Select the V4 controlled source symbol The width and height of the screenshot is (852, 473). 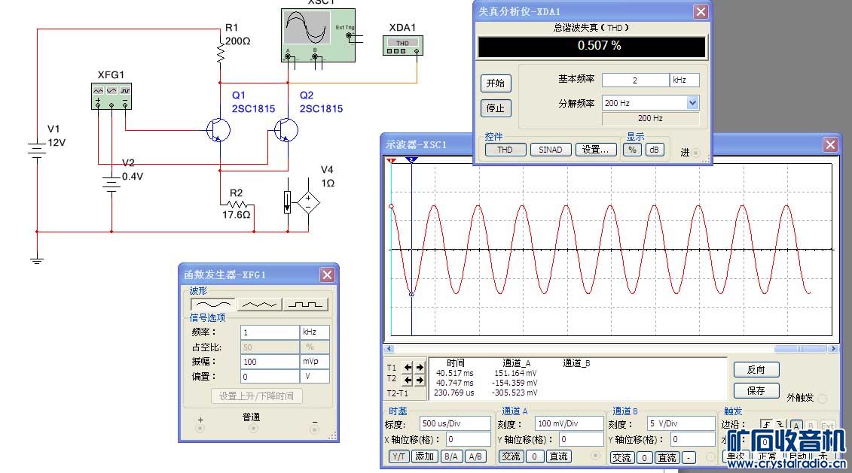click(x=308, y=204)
